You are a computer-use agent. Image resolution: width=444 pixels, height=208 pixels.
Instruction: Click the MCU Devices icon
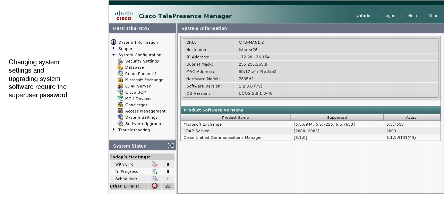coord(120,99)
